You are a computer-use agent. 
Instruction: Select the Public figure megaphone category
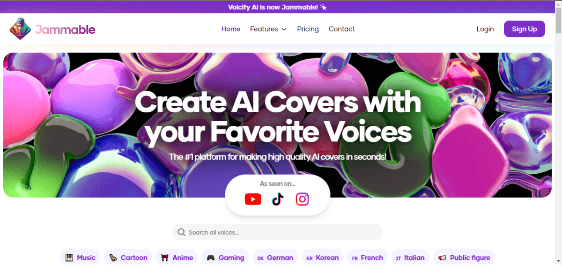click(464, 258)
